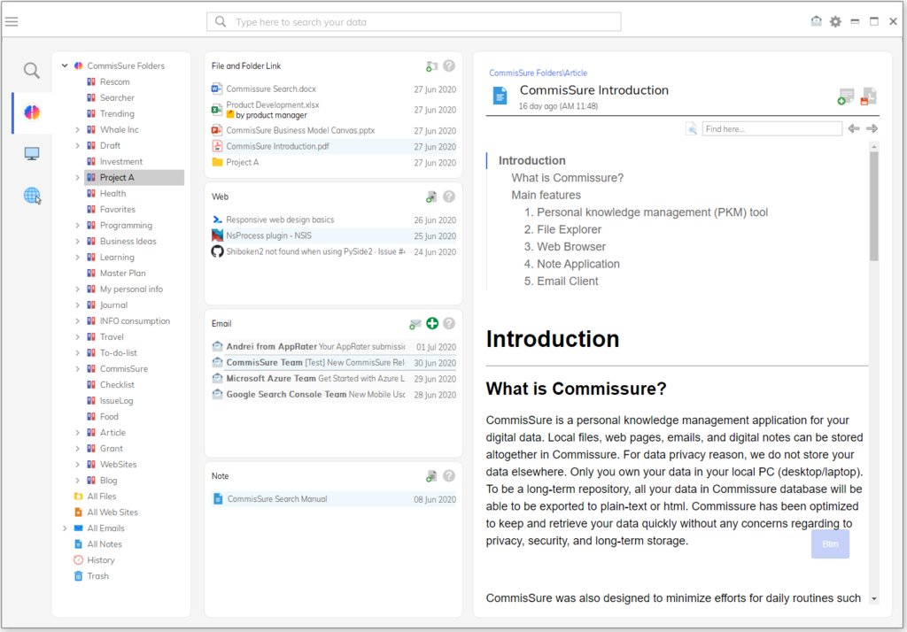Open the Microsoft Azure Team email
Screen dimensions: 907x632
click(x=334, y=379)
